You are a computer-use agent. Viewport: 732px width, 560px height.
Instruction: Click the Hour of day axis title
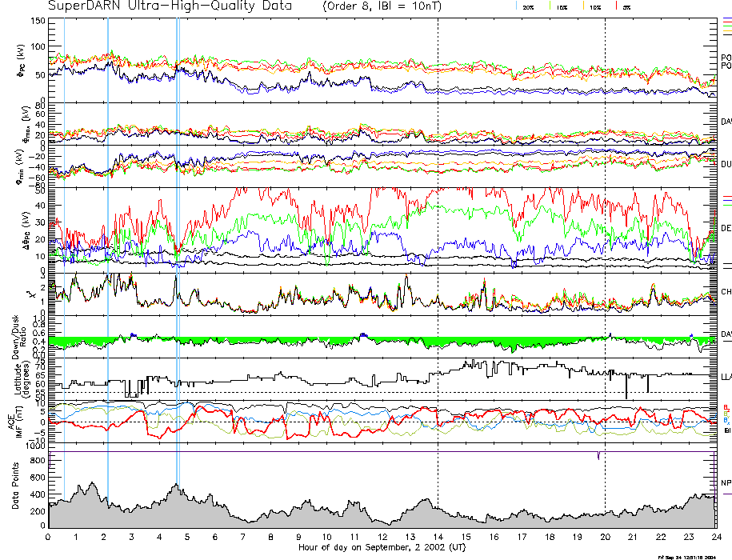(382, 547)
